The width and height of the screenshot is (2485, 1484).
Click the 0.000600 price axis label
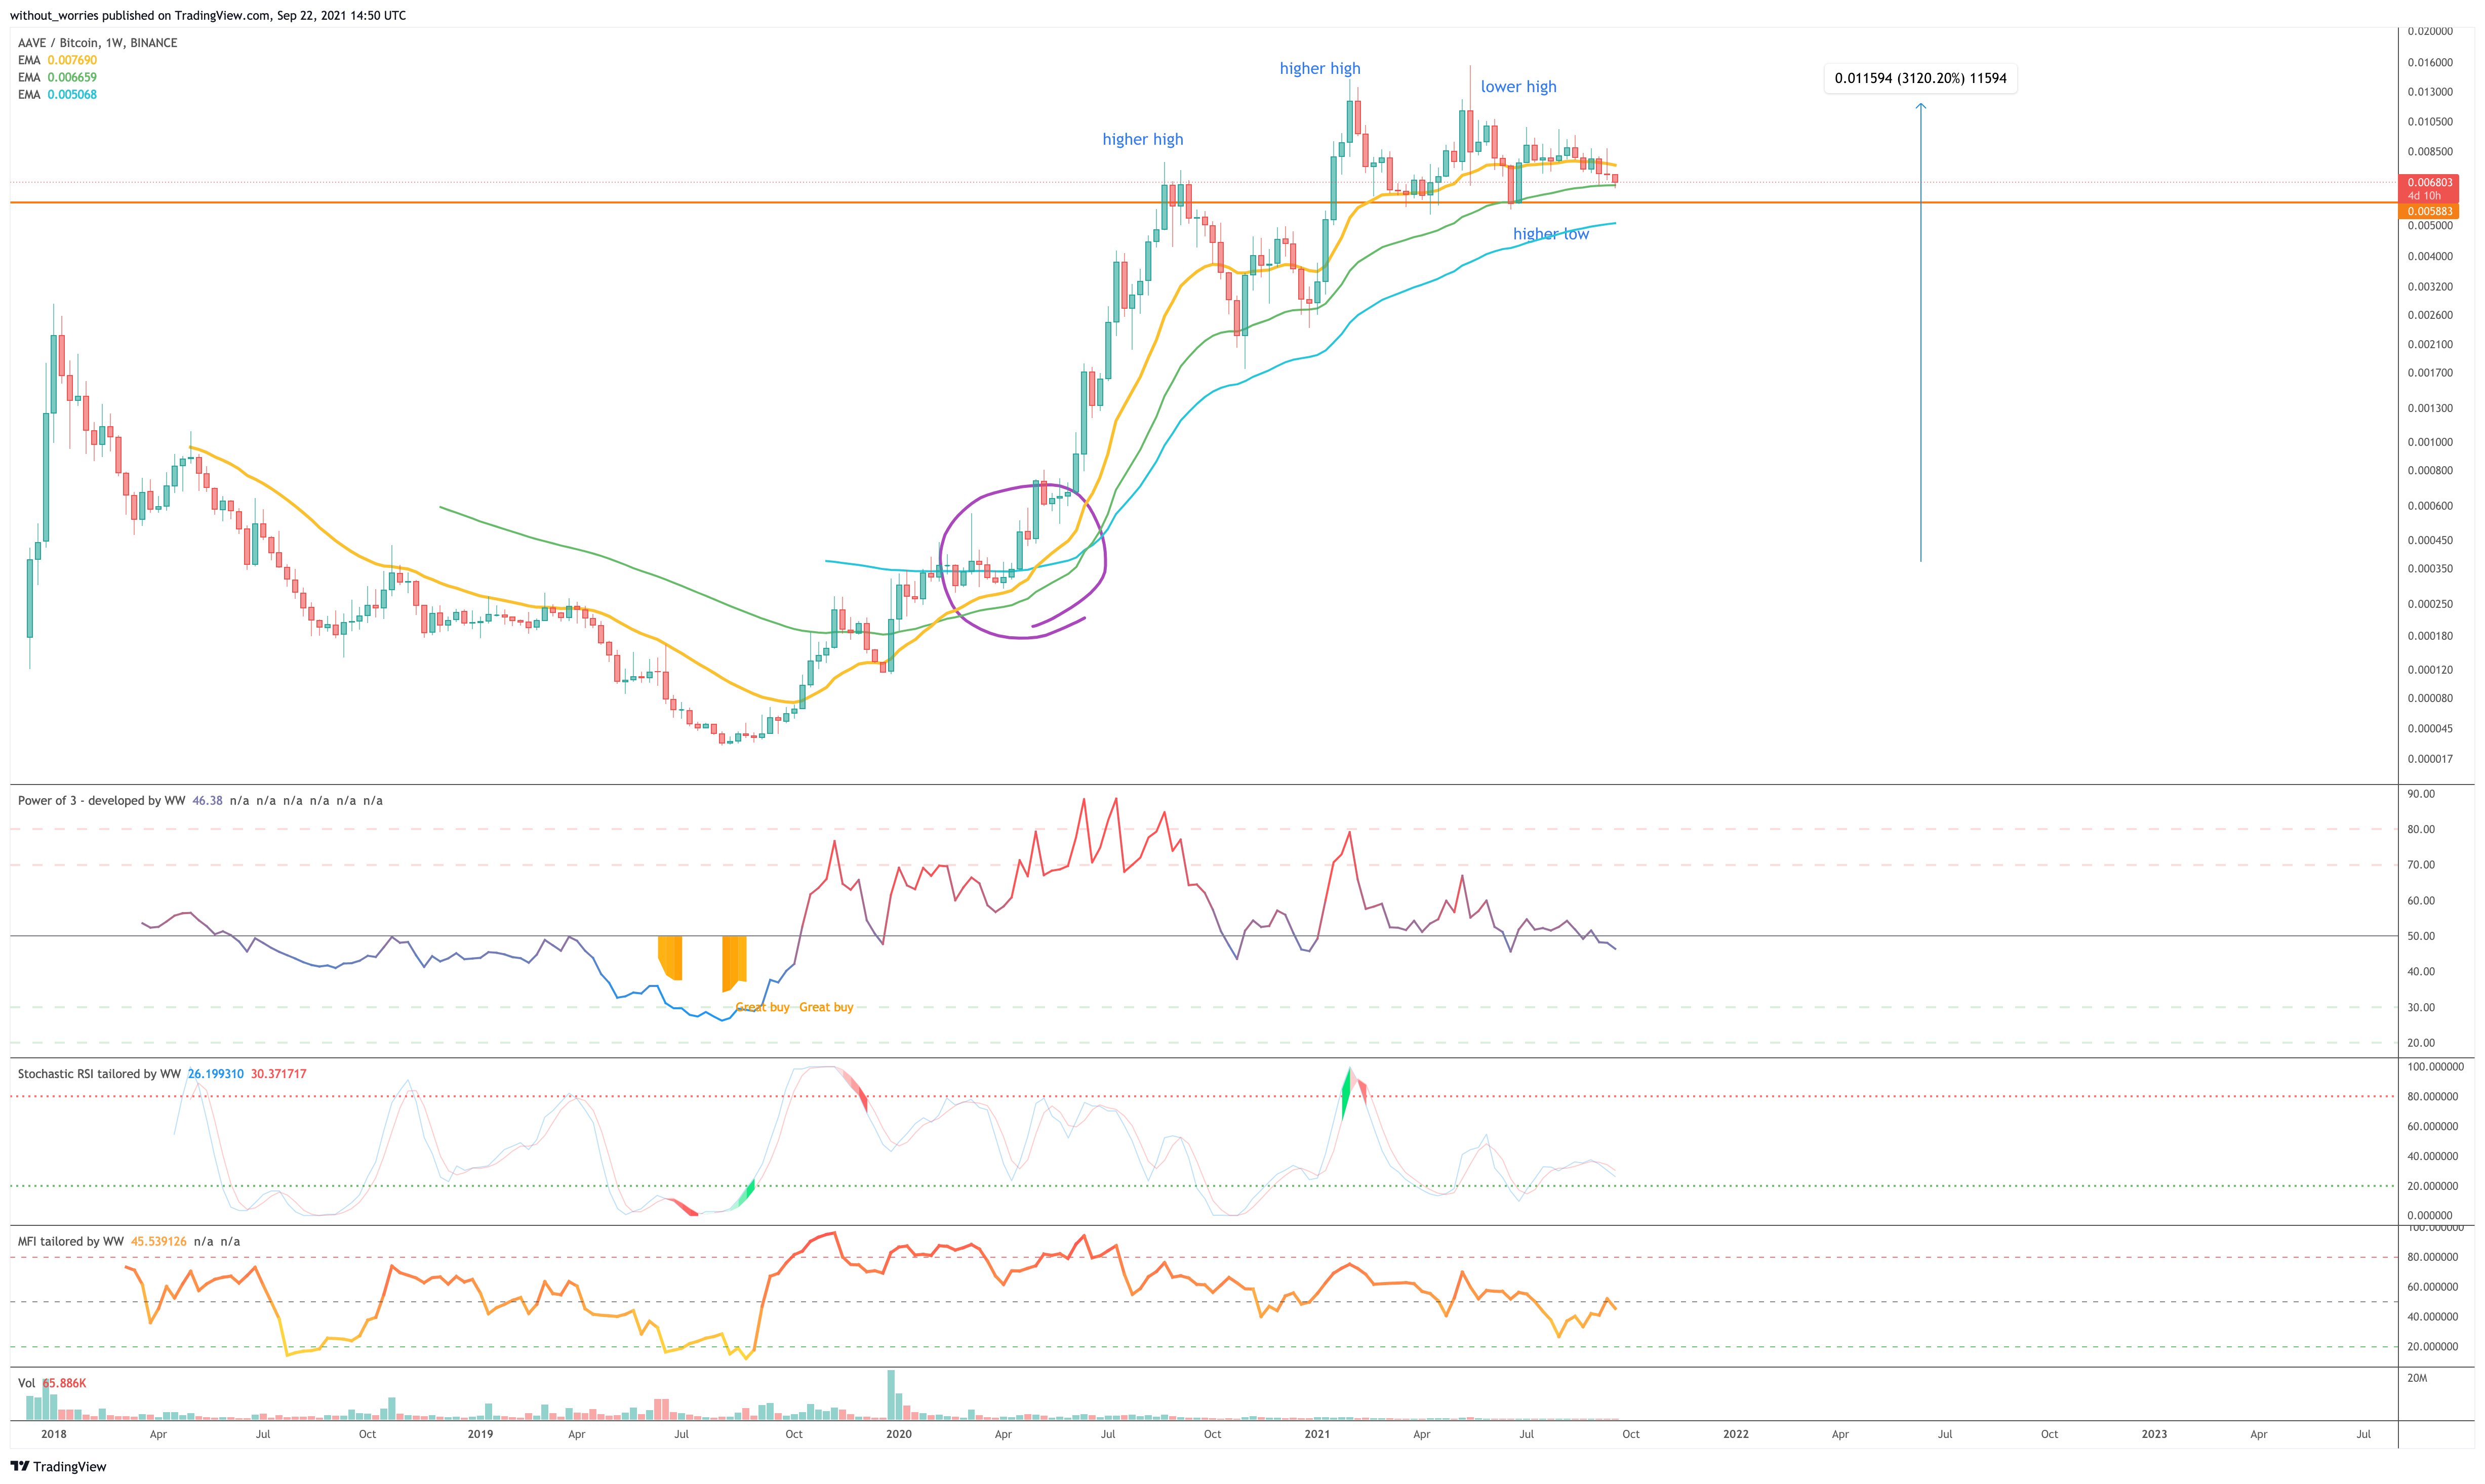(2430, 506)
